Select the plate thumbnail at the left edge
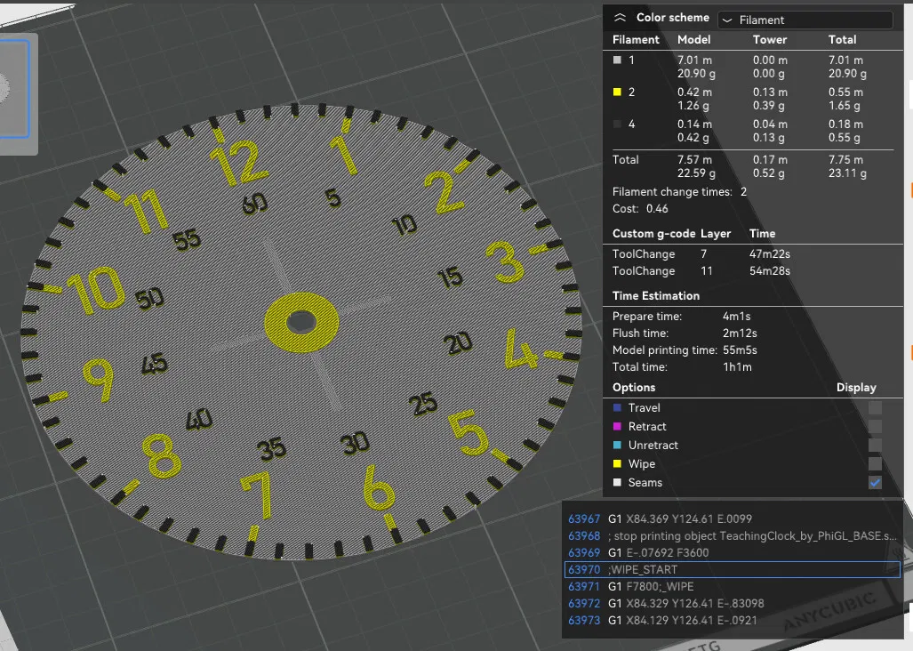Screen dimensions: 913x651 [14, 89]
